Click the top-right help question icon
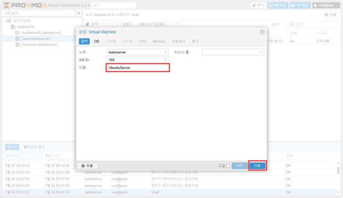The image size is (343, 198). pos(326,15)
